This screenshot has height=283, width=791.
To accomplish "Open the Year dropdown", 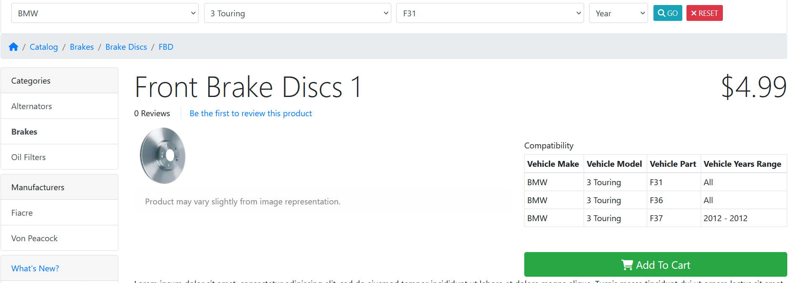I will 618,13.
